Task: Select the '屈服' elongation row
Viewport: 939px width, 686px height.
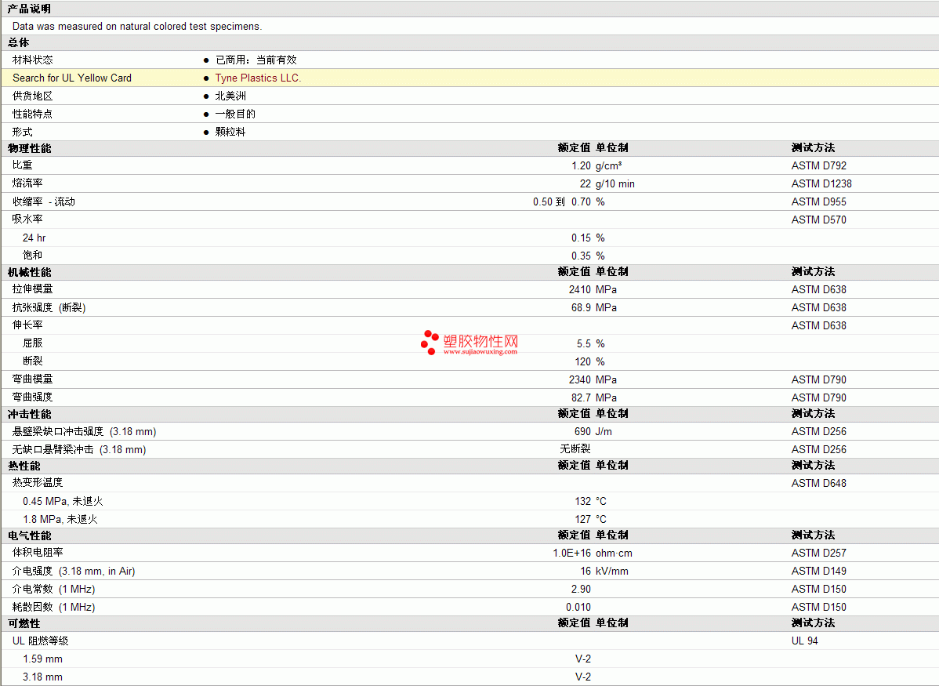Action: [32, 343]
